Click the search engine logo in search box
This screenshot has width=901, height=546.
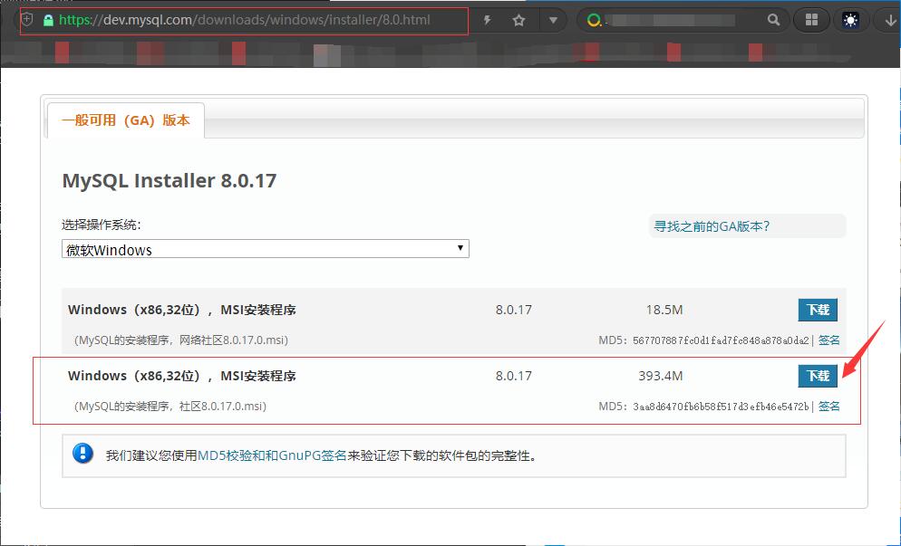tap(595, 20)
